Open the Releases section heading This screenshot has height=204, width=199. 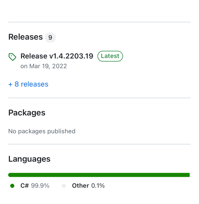[x=25, y=37]
